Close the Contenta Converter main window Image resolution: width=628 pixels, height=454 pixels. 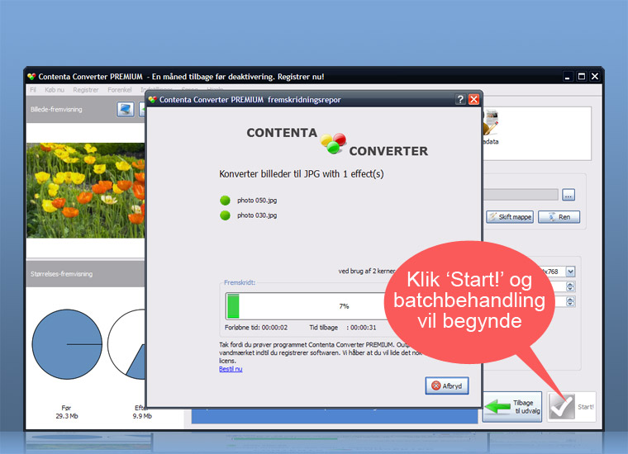pyautogui.click(x=595, y=77)
